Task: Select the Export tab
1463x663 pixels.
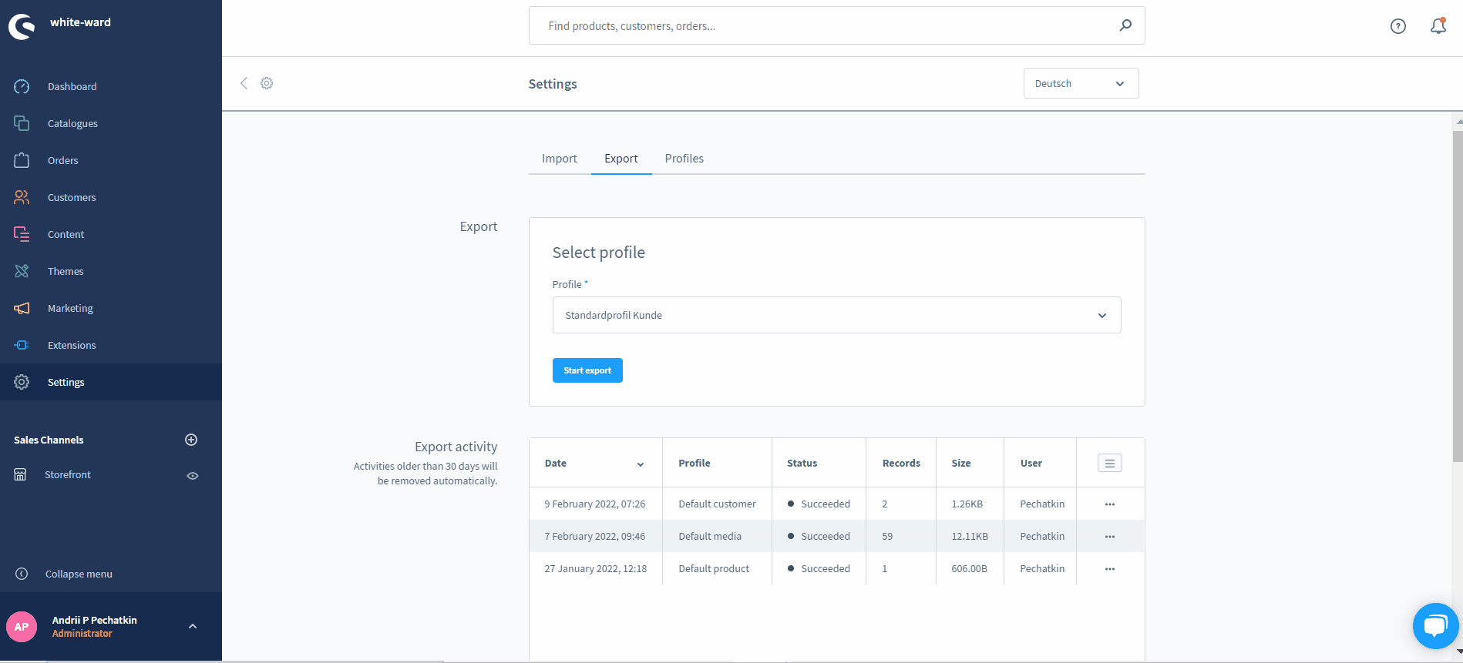Action: tap(621, 159)
